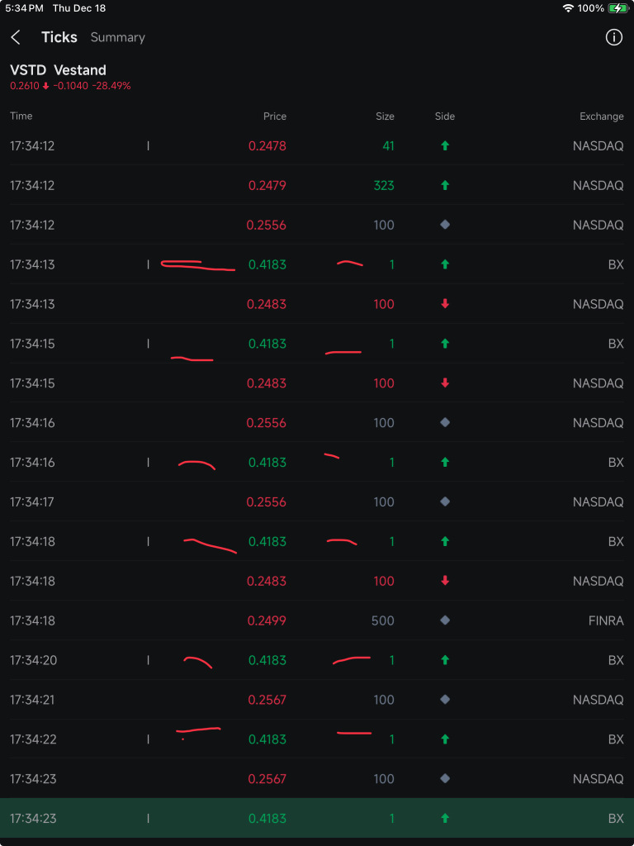The height and width of the screenshot is (846, 634).
Task: Tap the price change -28.49% text
Action: pos(111,85)
